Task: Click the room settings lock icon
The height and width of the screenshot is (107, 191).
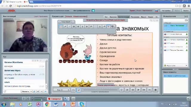Action: click(93, 11)
